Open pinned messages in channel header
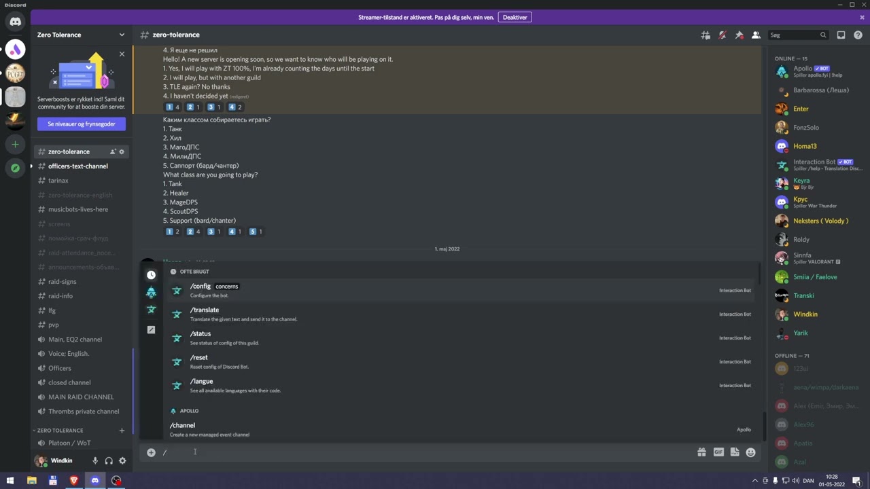The image size is (870, 489). pyautogui.click(x=739, y=35)
